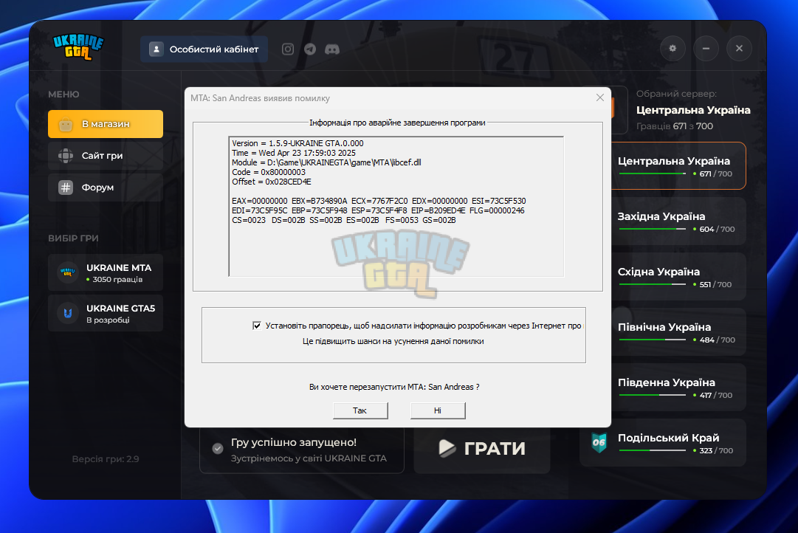Viewport: 798px width, 533px height.
Task: Click the UKRAINE MTA game icon
Action: [x=68, y=272]
